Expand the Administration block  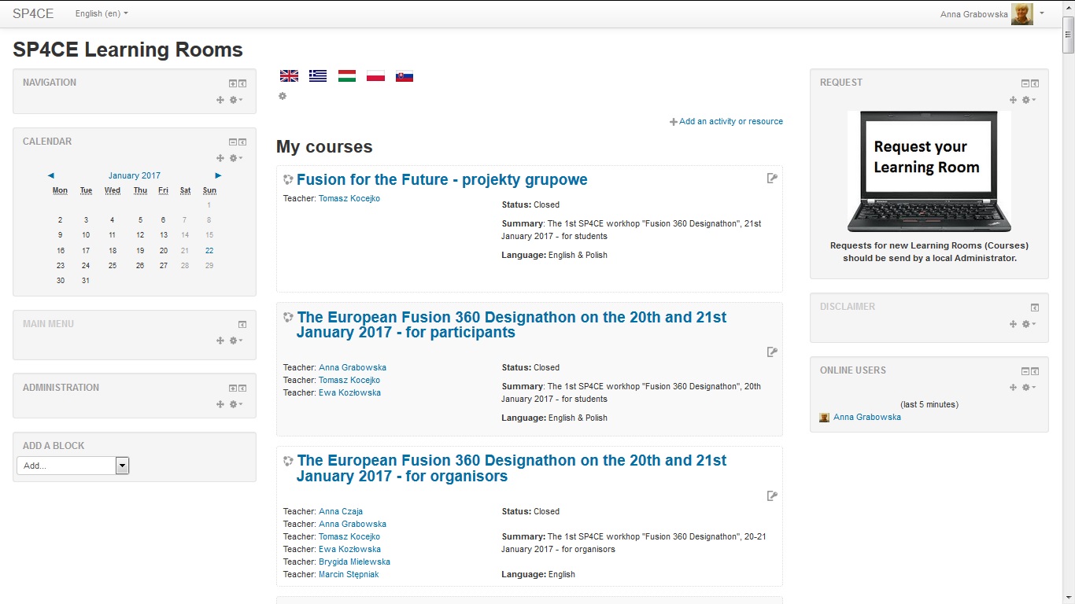pos(233,389)
